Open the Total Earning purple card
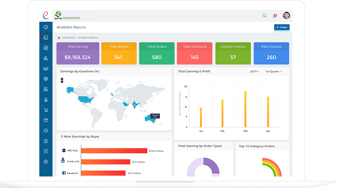This screenshot has height=188, width=337. click(x=78, y=53)
